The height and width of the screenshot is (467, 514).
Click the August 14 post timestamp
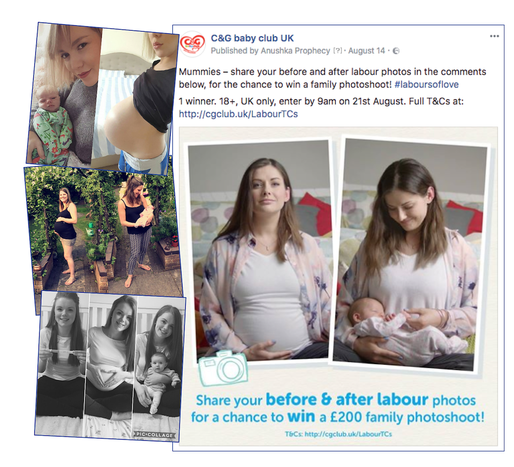pos(366,51)
